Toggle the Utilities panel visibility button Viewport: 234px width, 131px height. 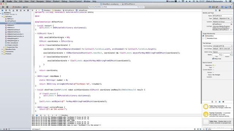(x=230, y=7)
